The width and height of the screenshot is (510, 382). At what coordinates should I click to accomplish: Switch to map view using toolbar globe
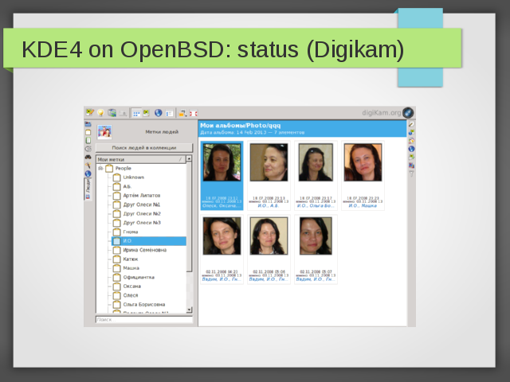pyautogui.click(x=159, y=113)
